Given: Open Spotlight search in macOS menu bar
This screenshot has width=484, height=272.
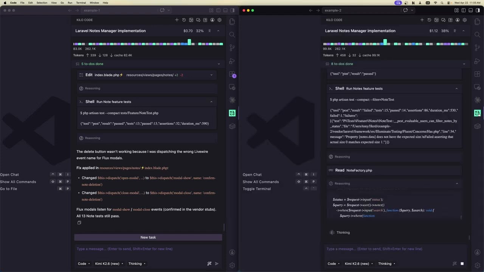Looking at the screenshot, I should point(442,3).
